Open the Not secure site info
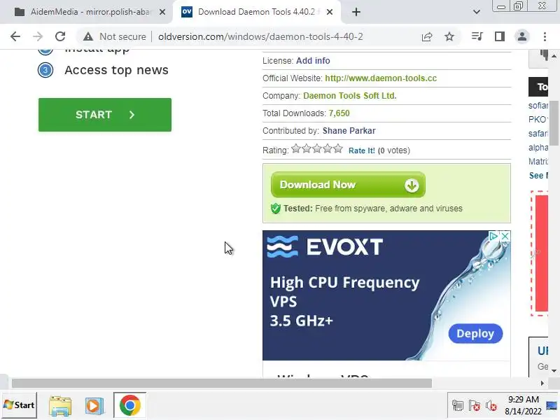Screen dimensions: 560x420 click(115, 36)
